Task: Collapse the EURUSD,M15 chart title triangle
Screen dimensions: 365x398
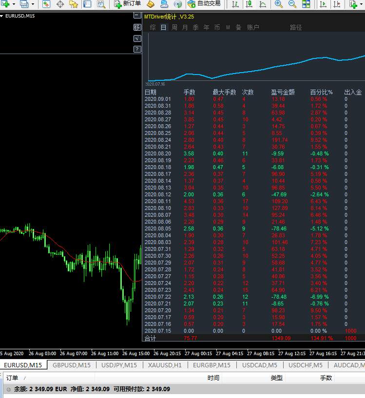Action: point(2,16)
